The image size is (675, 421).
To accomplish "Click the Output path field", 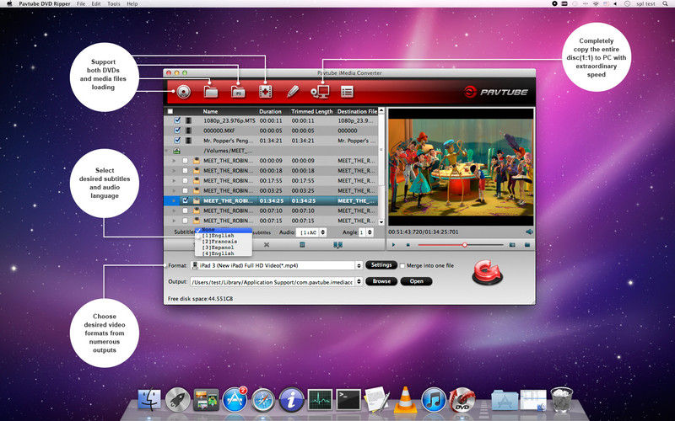I will click(273, 282).
